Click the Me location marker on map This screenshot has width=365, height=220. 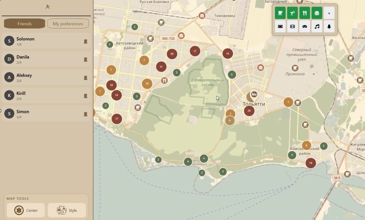point(254,95)
